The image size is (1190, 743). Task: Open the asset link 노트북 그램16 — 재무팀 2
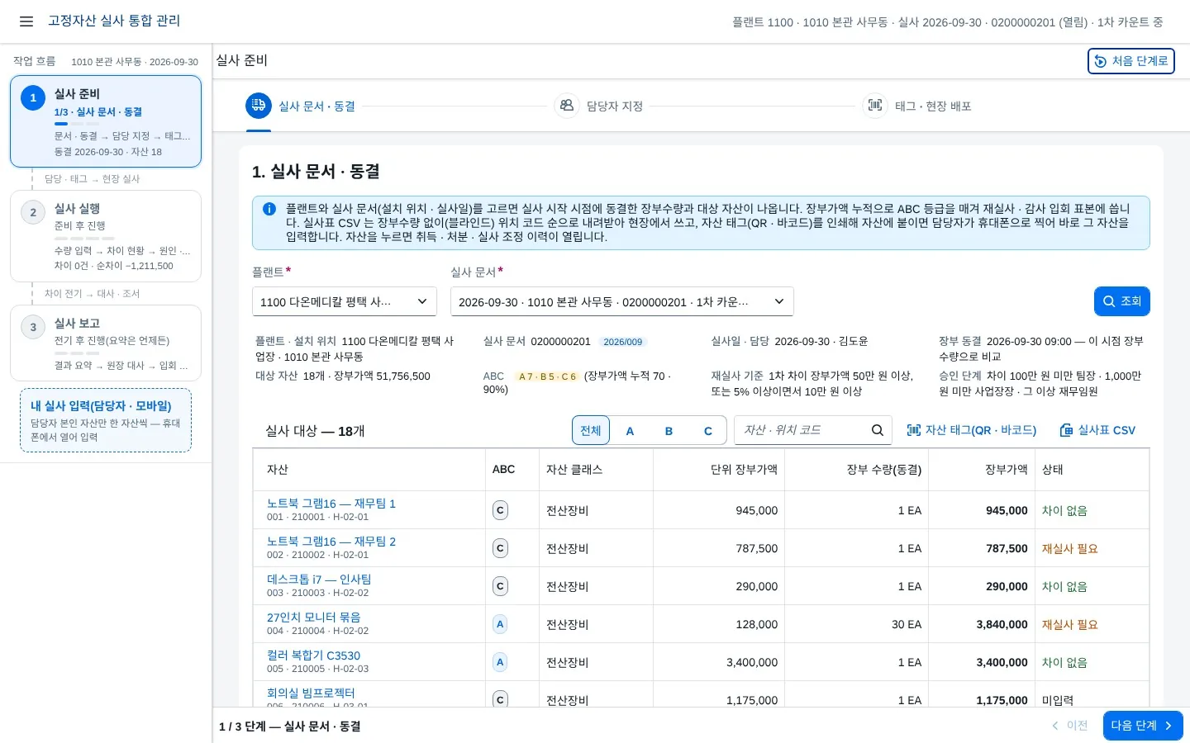331,542
